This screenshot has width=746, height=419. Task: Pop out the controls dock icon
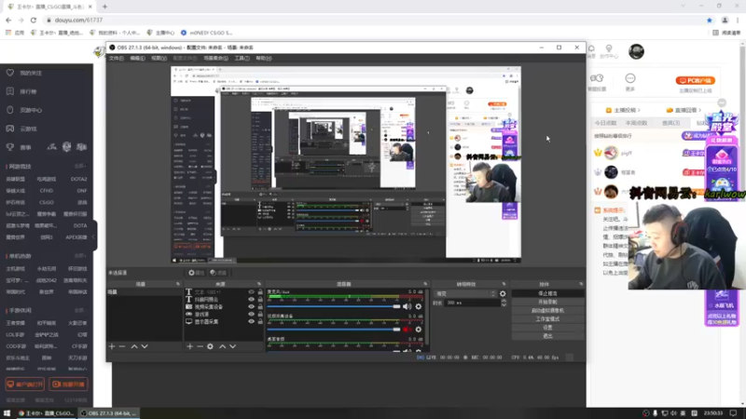(581, 284)
